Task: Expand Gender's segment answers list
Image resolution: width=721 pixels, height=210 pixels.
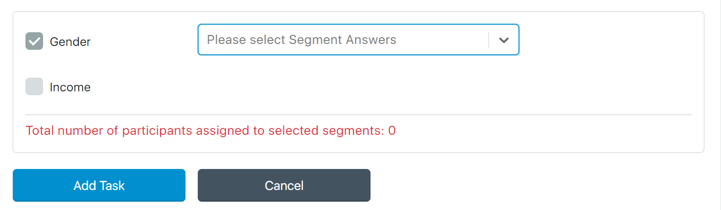Action: [504, 40]
